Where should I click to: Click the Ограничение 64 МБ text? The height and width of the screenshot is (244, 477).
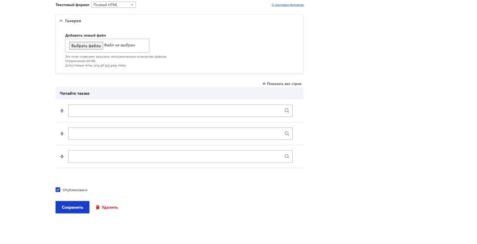80,61
